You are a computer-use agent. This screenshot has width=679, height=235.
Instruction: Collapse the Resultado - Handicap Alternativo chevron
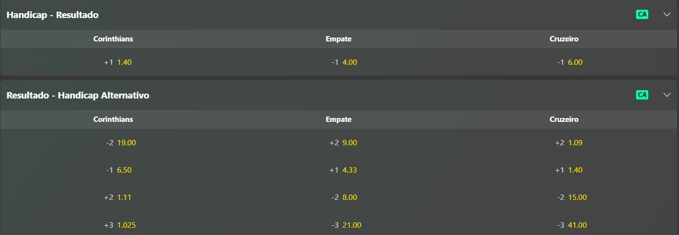pyautogui.click(x=667, y=95)
